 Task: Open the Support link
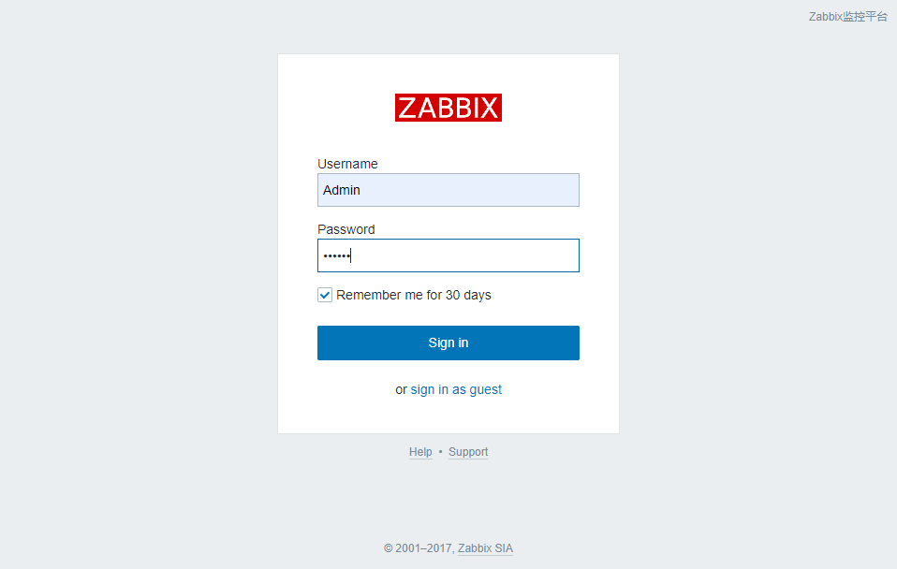click(468, 452)
